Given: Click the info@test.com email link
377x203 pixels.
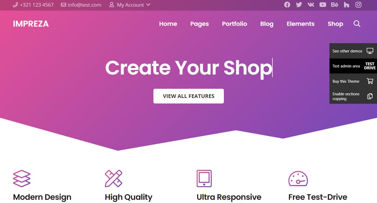Looking at the screenshot, I should coord(81,5).
